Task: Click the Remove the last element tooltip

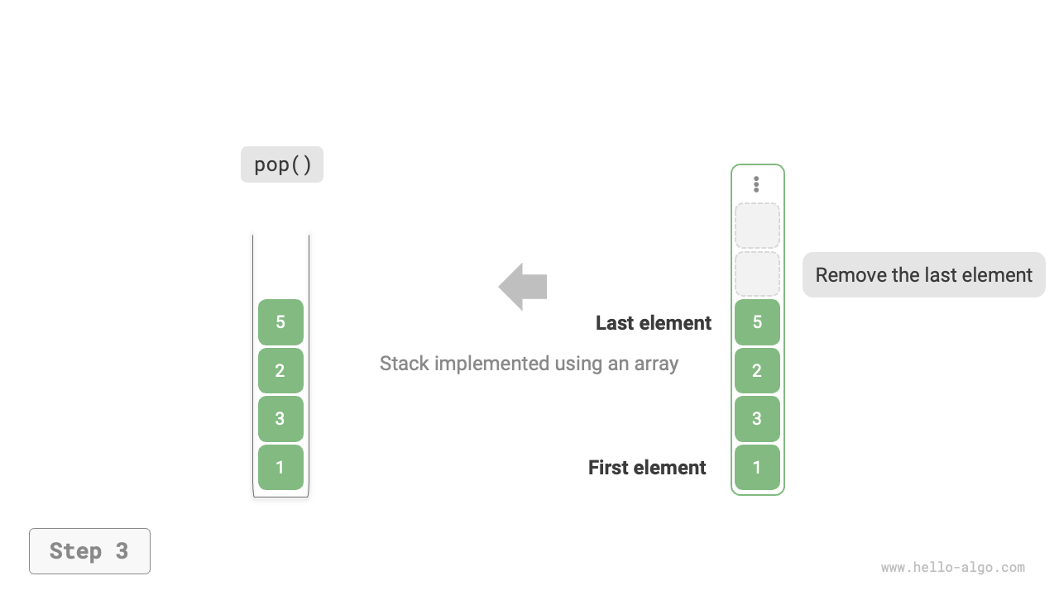Action: [x=923, y=275]
